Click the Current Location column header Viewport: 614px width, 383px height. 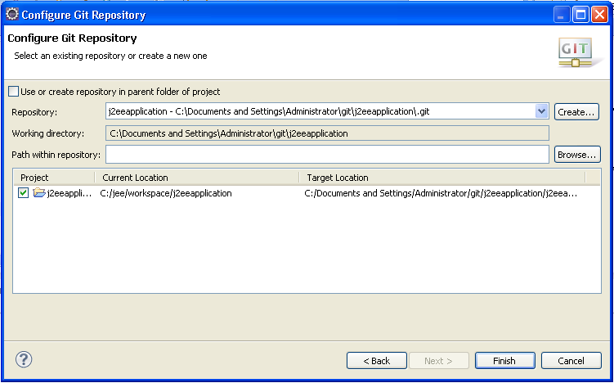click(x=197, y=178)
